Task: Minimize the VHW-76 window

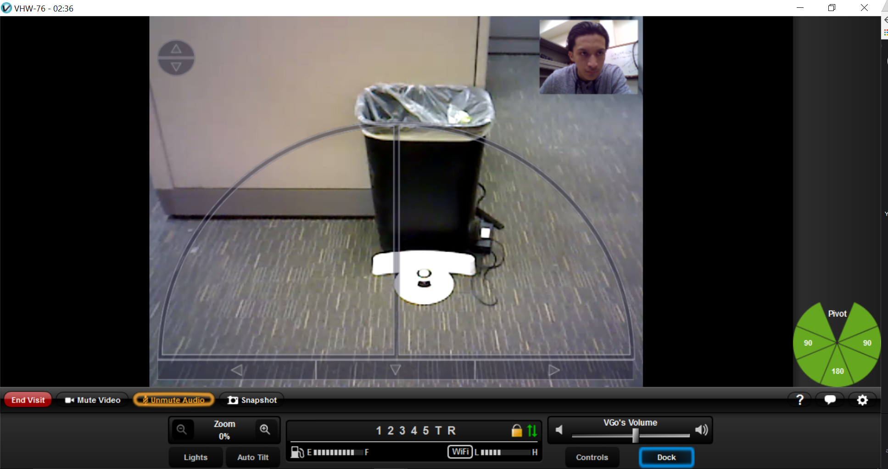Action: click(800, 8)
